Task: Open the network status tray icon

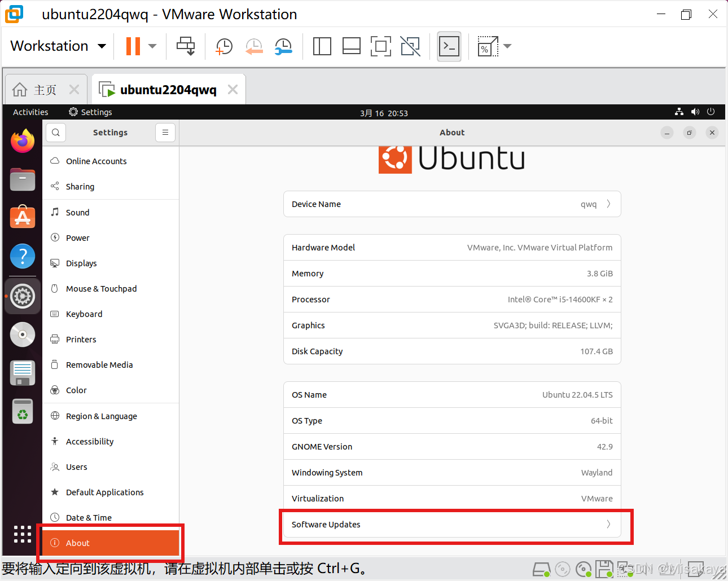Action: (679, 112)
